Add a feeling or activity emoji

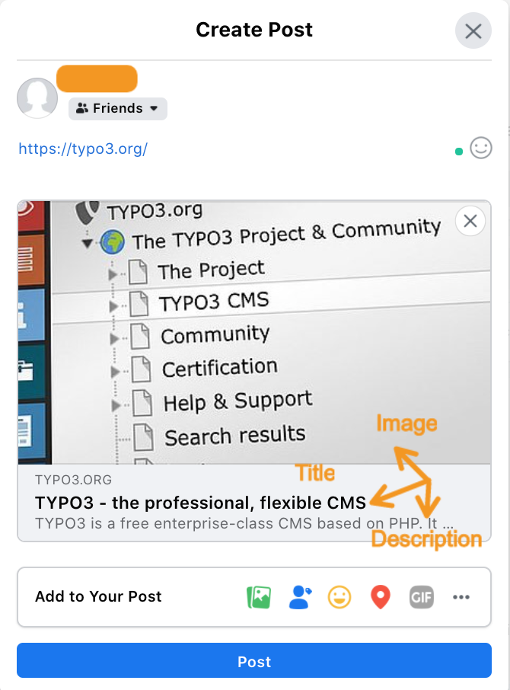(339, 597)
